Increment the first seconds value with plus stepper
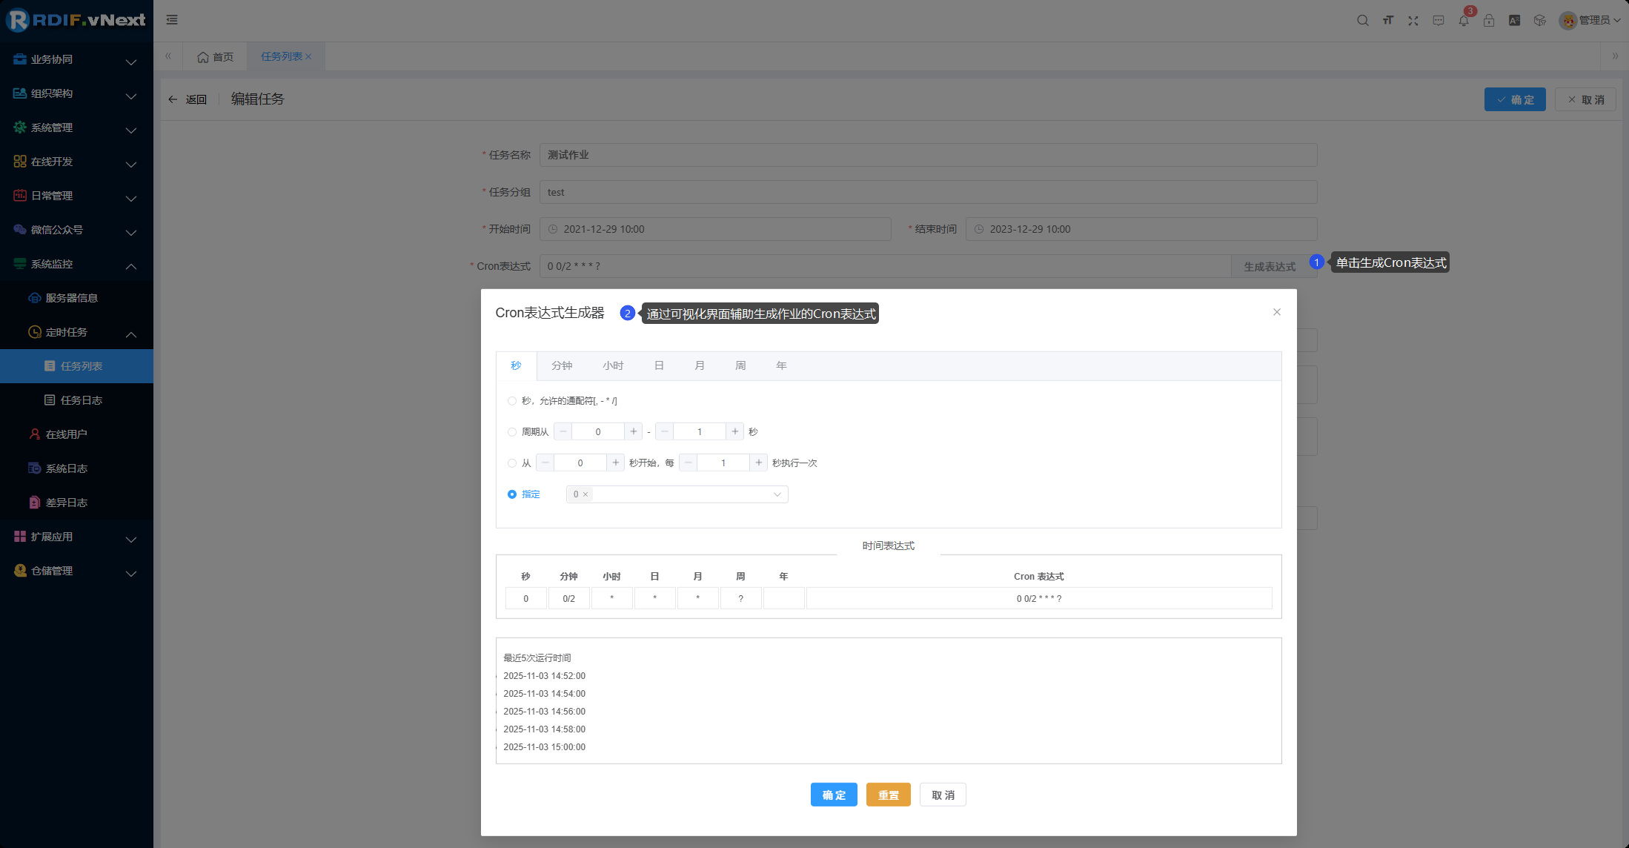Screen dimensions: 1629x848 [634, 431]
